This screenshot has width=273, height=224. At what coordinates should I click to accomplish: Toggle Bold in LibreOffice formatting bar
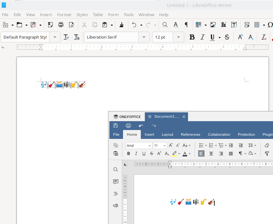[192, 37]
